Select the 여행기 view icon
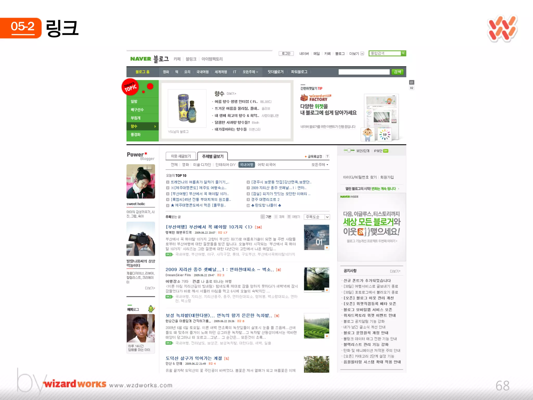Screen dimensions: 533x400 tap(289, 217)
